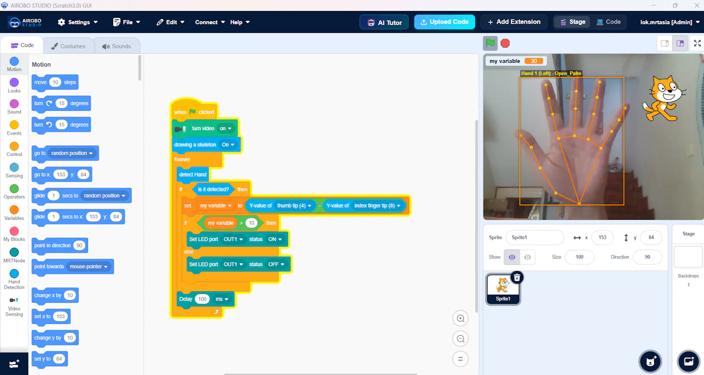Screen dimensions: 704x375
Task: Open the Operators block category
Action: [x=14, y=191]
